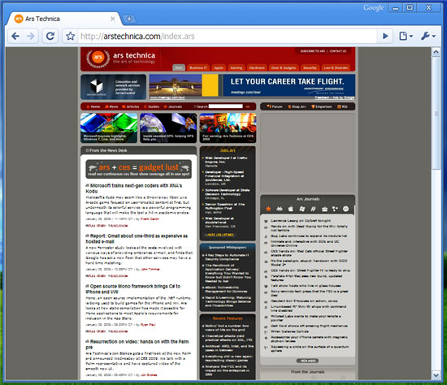Open Guides in red nav bar
This screenshot has height=385, width=447.
[152, 106]
